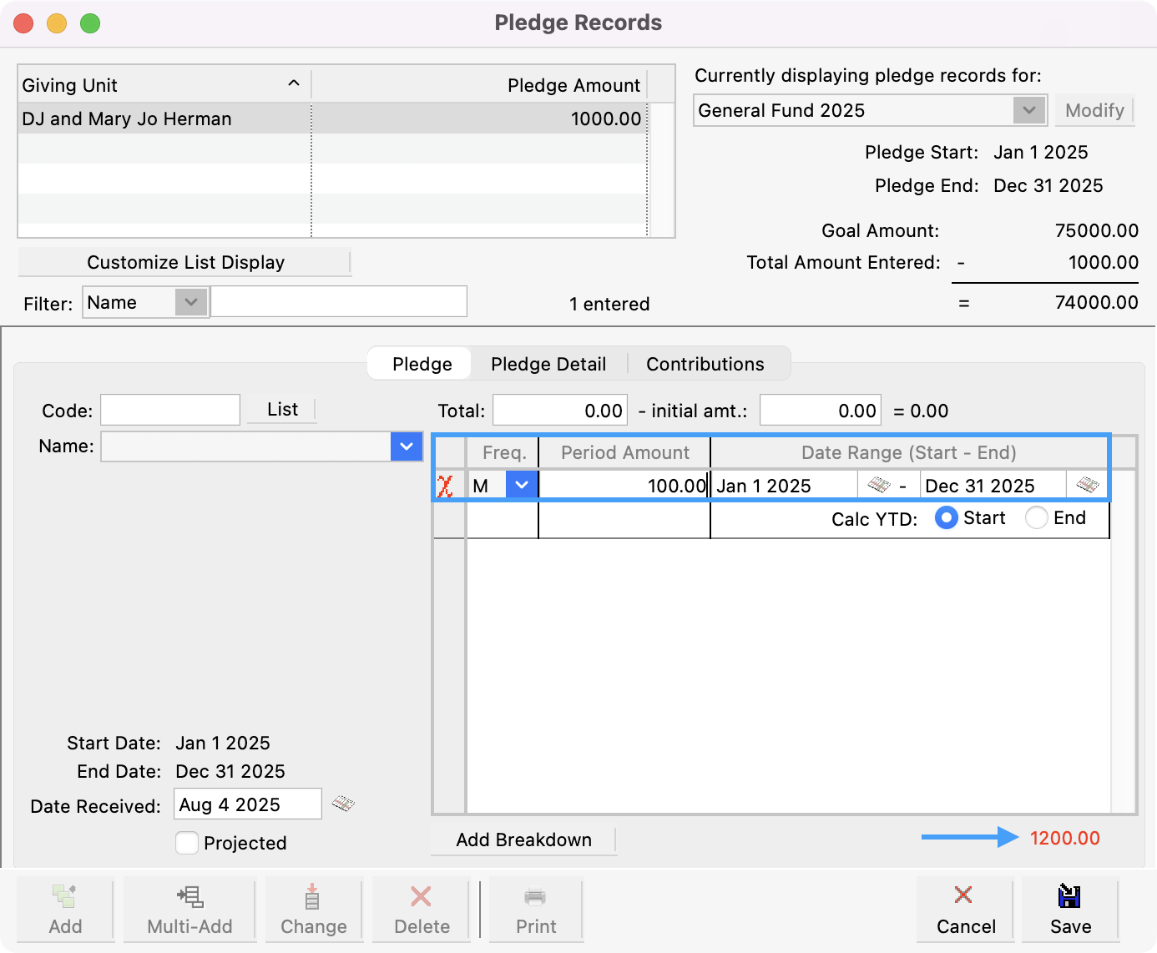Click Customize List Display

pos(185,261)
